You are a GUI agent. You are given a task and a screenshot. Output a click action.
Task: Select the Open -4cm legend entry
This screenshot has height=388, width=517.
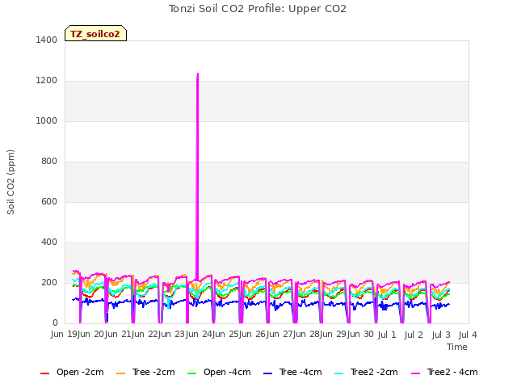pyautogui.click(x=219, y=372)
